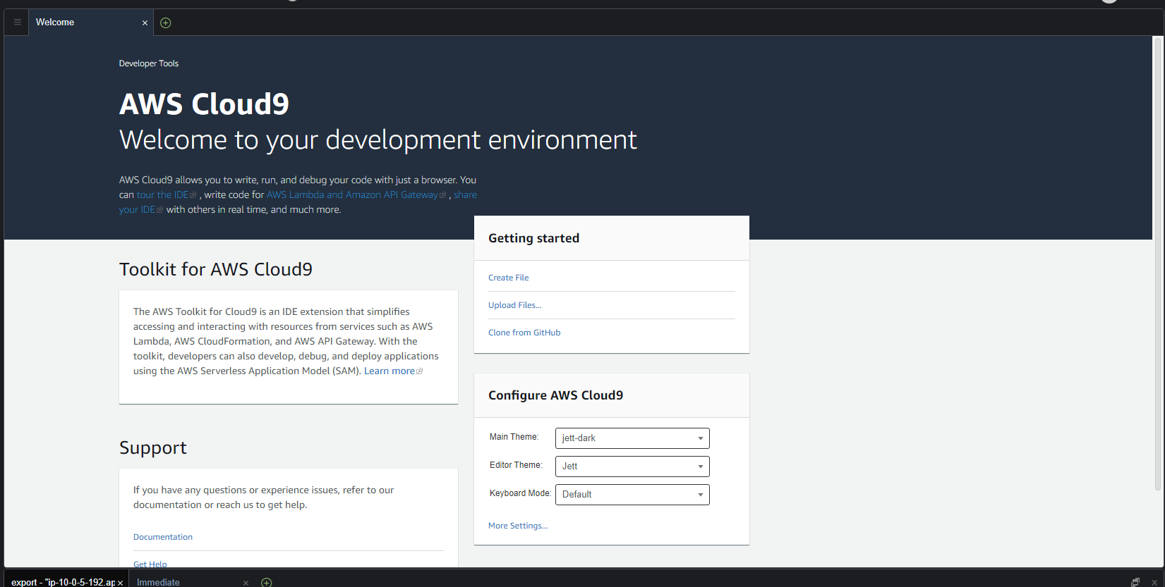
Task: Expand the Main Theme dropdown
Action: click(x=632, y=438)
